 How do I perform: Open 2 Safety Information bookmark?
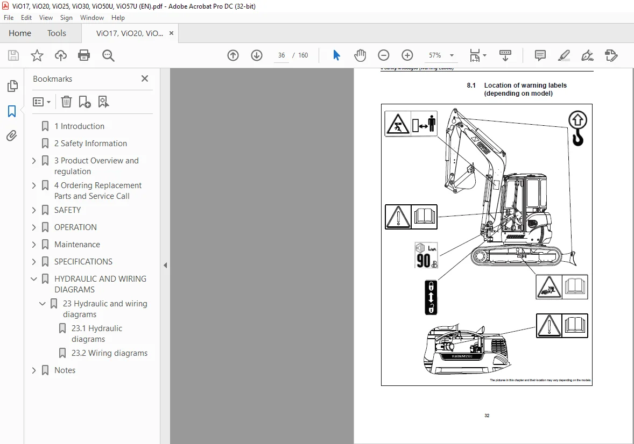click(90, 144)
